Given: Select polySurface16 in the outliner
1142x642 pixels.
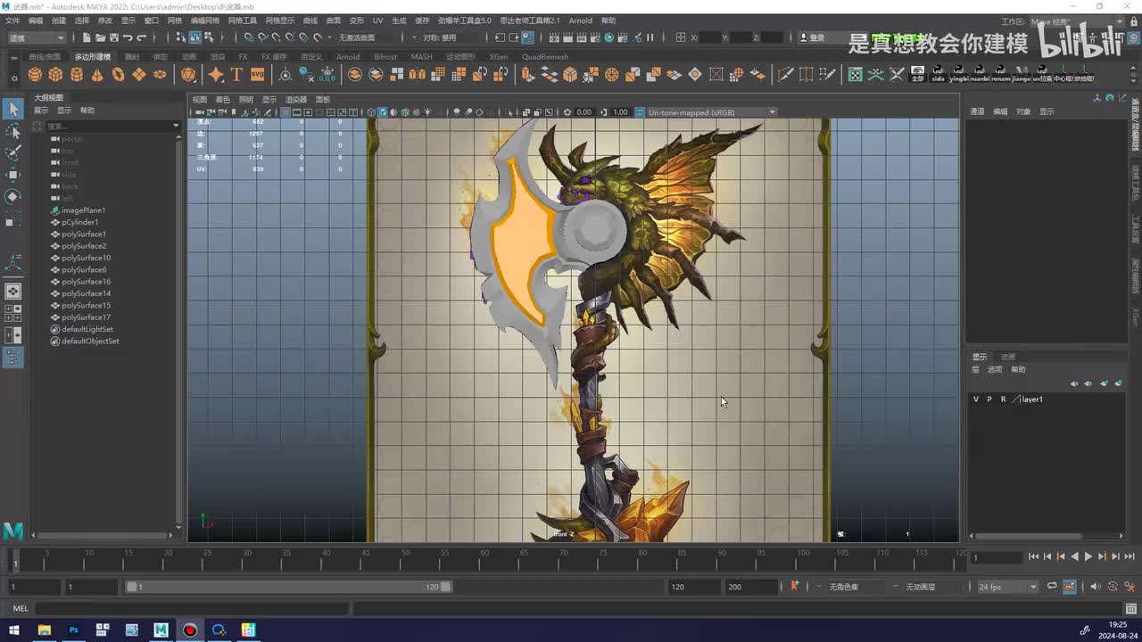Looking at the screenshot, I should [86, 282].
